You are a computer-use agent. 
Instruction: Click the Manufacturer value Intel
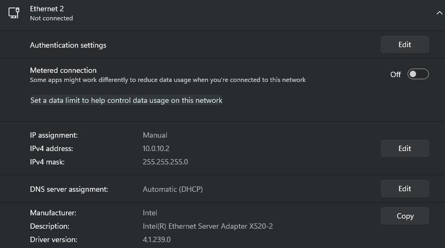click(150, 213)
